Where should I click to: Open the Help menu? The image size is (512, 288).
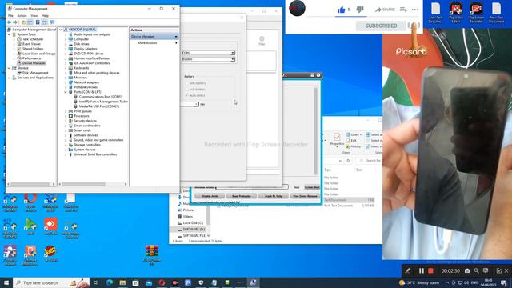45,16
